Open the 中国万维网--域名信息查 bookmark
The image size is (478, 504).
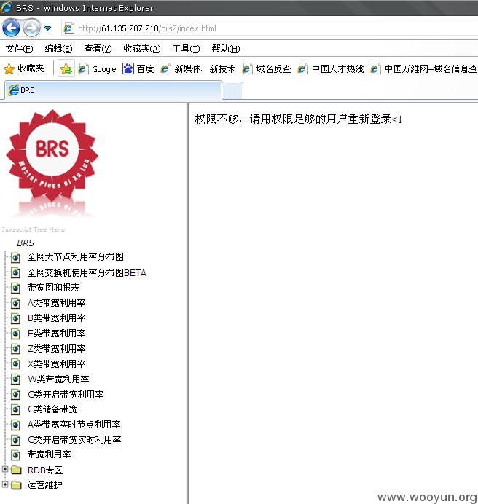pyautogui.click(x=424, y=68)
